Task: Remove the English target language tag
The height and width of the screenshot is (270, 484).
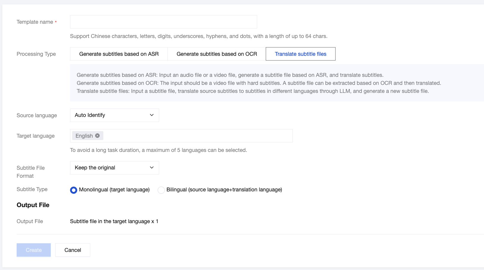Action: click(97, 136)
